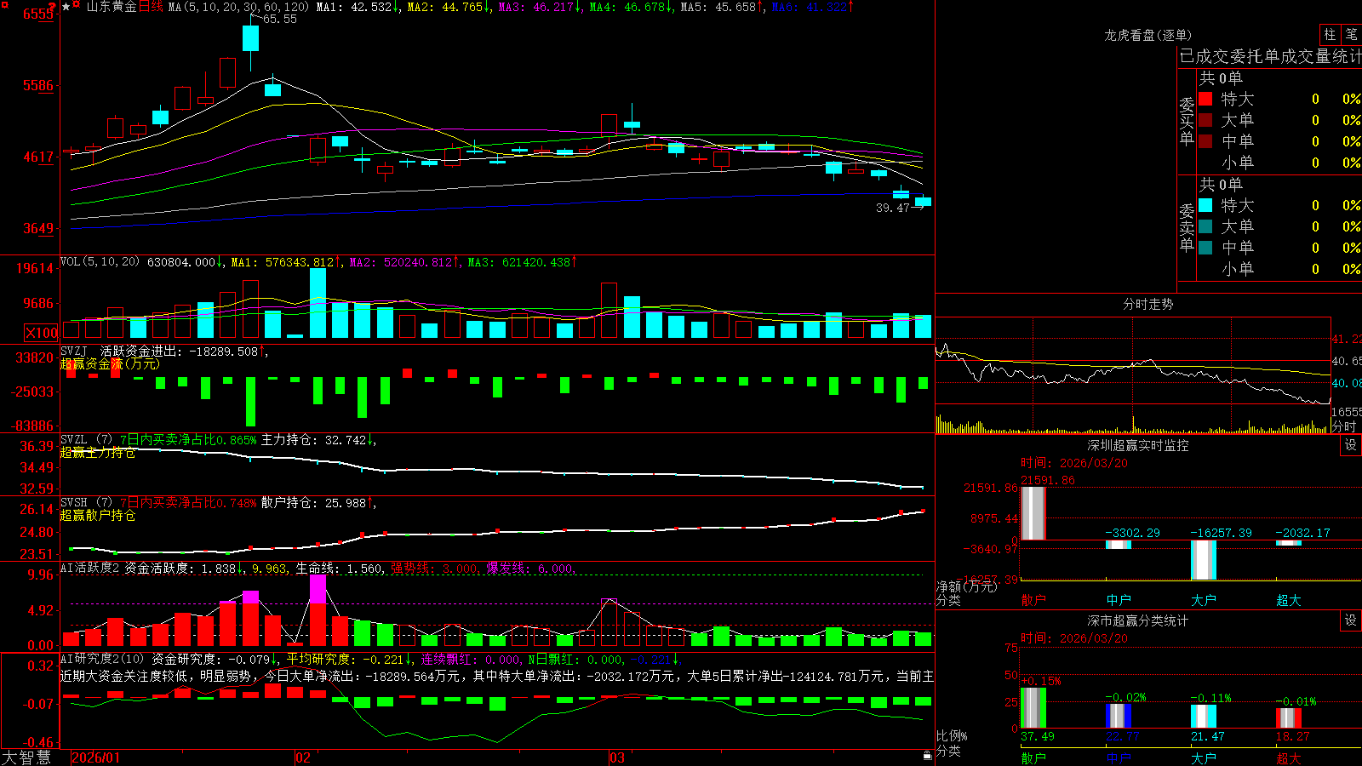This screenshot has width=1362, height=766.
Task: Open the red question mark help icon
Action: tap(52, 7)
